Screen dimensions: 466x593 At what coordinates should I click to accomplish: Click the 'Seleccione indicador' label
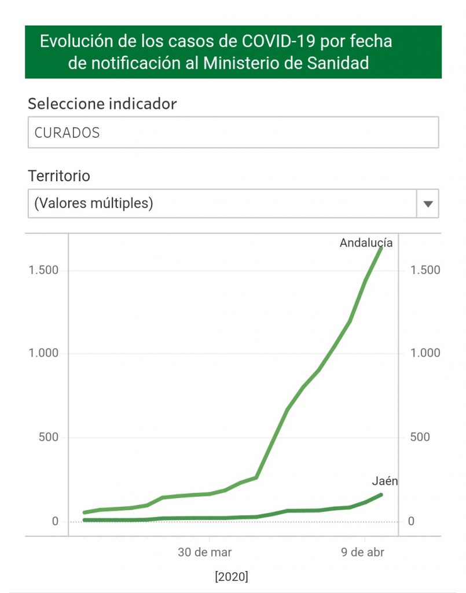(102, 104)
